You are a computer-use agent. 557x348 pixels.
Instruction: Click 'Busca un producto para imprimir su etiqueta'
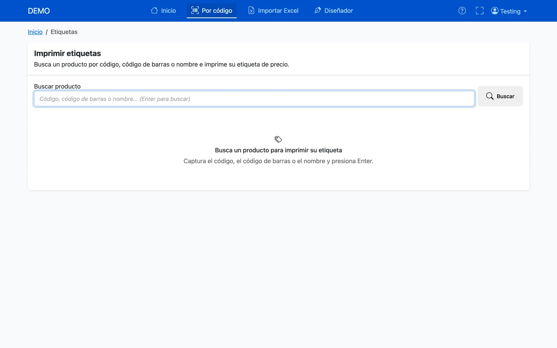click(278, 150)
